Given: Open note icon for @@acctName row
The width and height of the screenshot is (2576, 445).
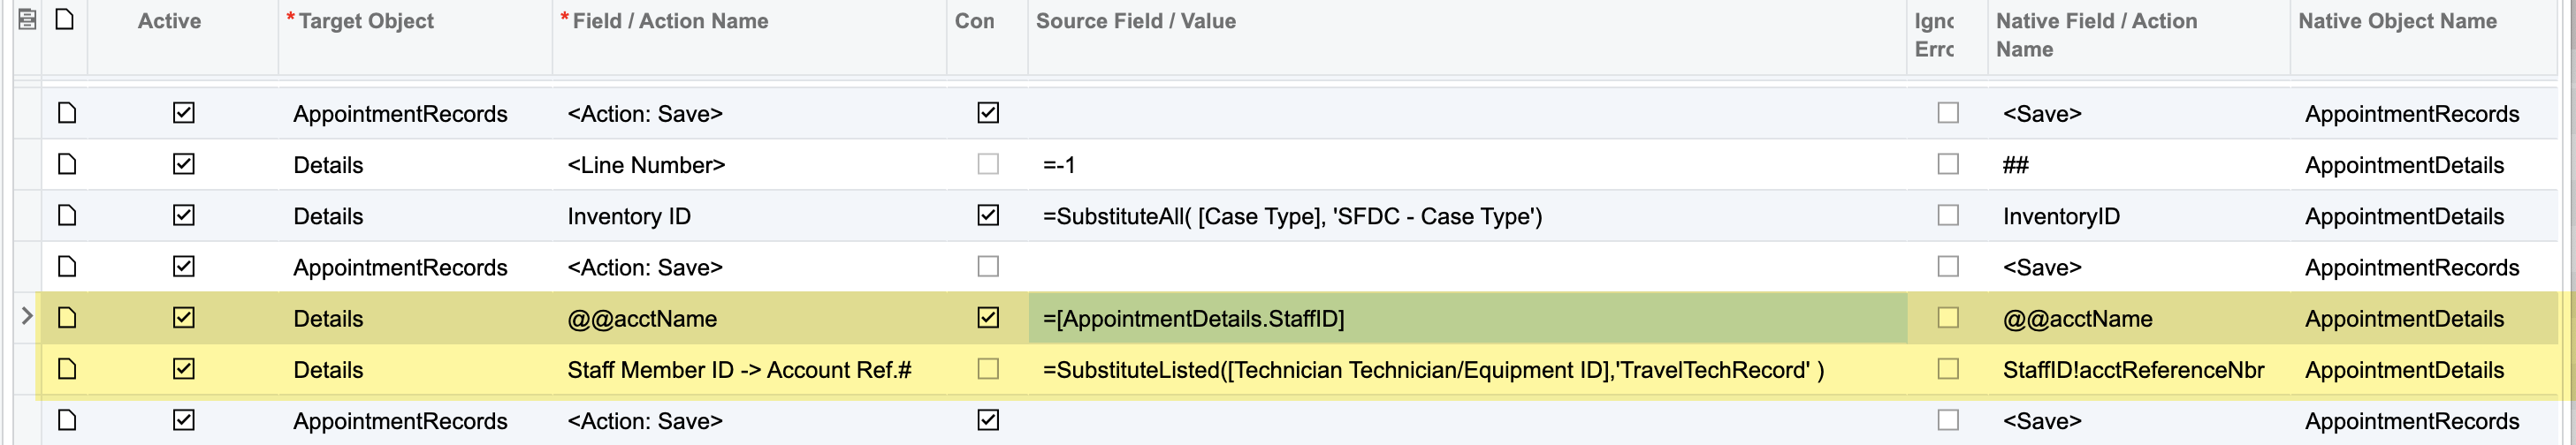Looking at the screenshot, I should click(67, 317).
